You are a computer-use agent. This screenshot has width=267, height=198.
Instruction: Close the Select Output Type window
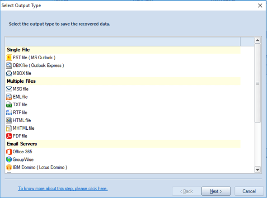click(x=260, y=5)
